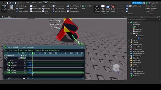Toggle Right Arm green track dot
161x90 pixels.
click(x=10, y=63)
